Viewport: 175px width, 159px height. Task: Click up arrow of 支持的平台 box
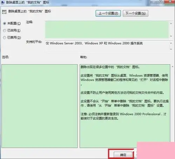tap(171, 43)
